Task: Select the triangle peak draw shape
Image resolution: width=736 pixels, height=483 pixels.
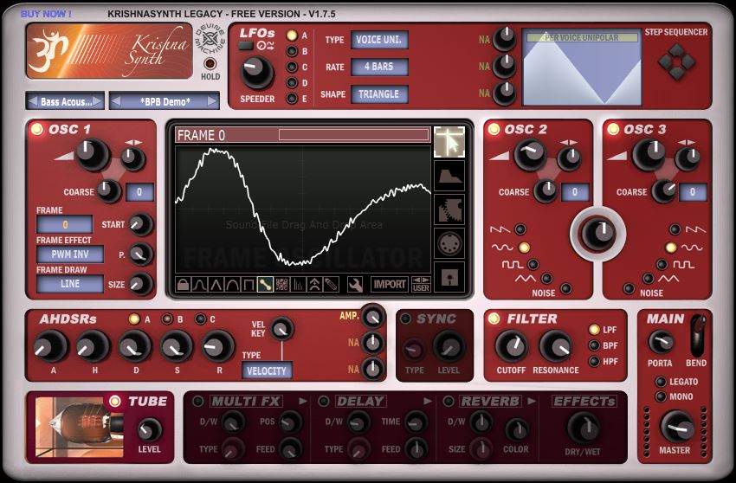Action: [x=216, y=284]
